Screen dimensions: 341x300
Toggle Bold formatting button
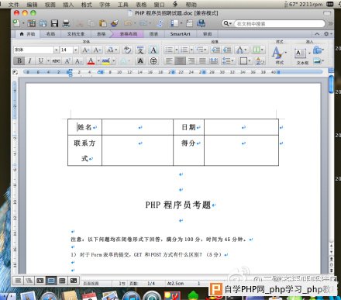[x=19, y=61]
